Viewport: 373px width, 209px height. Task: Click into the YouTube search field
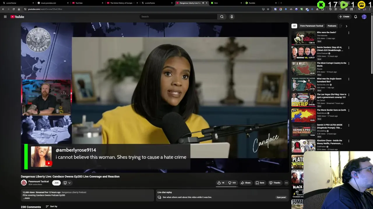click(x=178, y=17)
